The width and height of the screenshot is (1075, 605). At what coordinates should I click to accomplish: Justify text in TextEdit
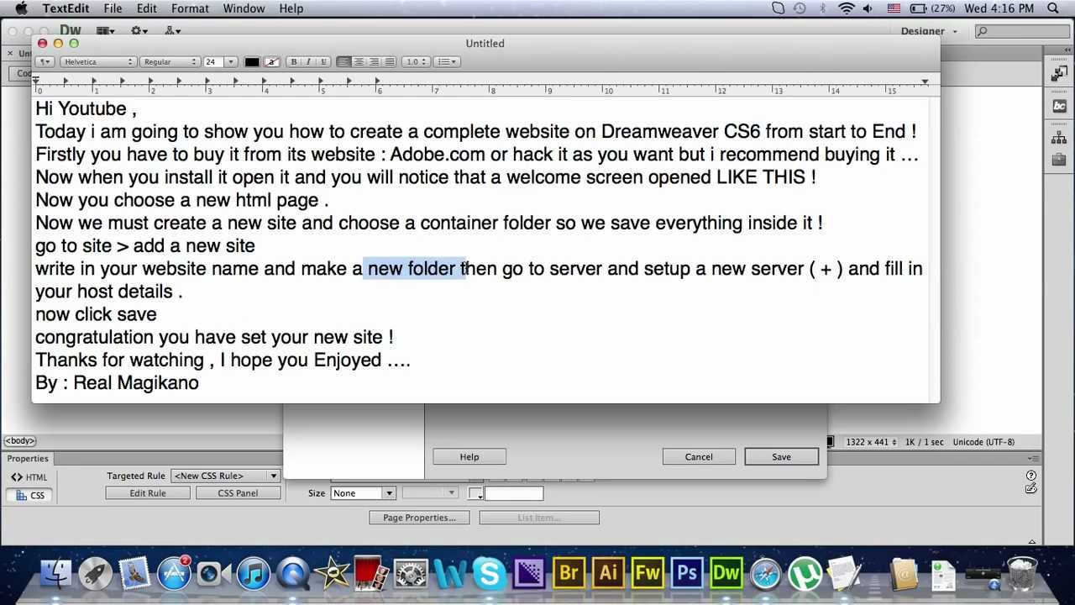(x=389, y=61)
